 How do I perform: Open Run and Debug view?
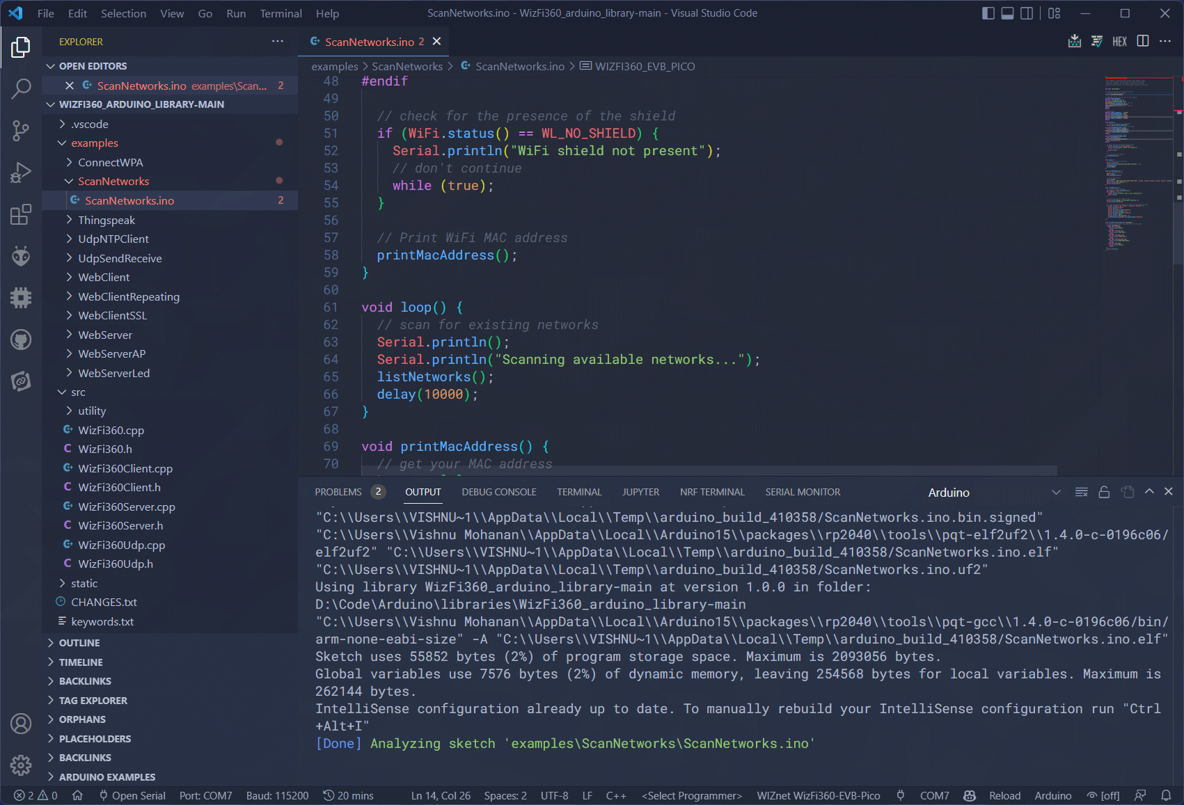click(21, 172)
